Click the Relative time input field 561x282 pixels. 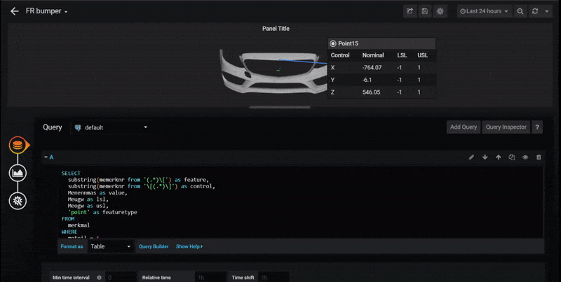point(211,277)
